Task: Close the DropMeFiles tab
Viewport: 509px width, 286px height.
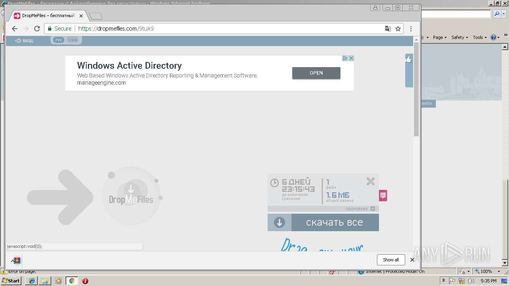Action: pos(81,16)
